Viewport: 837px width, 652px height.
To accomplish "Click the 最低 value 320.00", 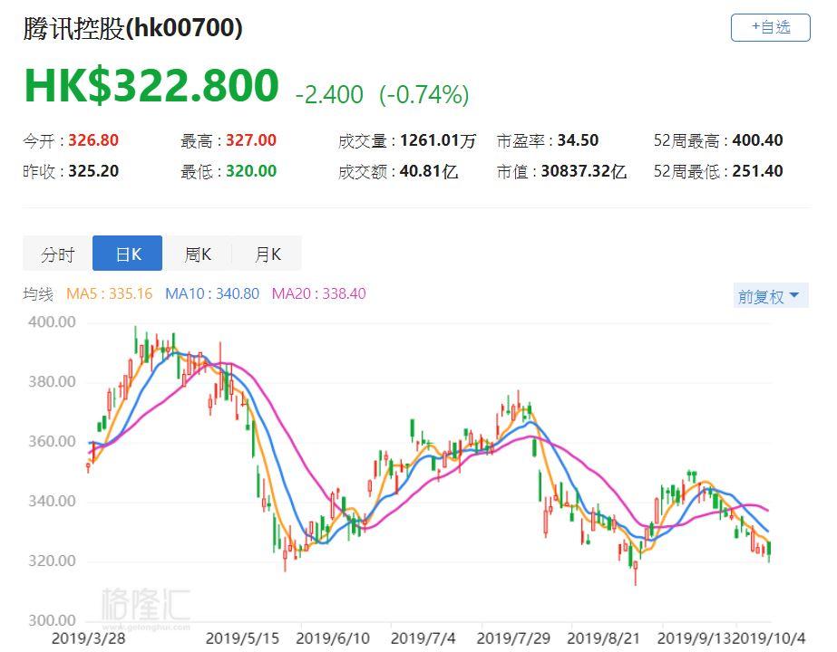I will click(x=251, y=172).
